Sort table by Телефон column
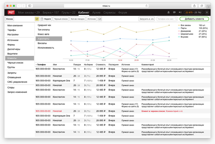The image size is (215, 144). pos(41,65)
